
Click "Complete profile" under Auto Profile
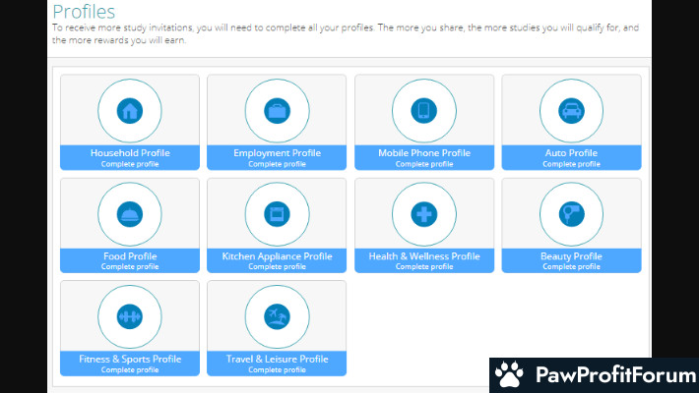click(571, 164)
